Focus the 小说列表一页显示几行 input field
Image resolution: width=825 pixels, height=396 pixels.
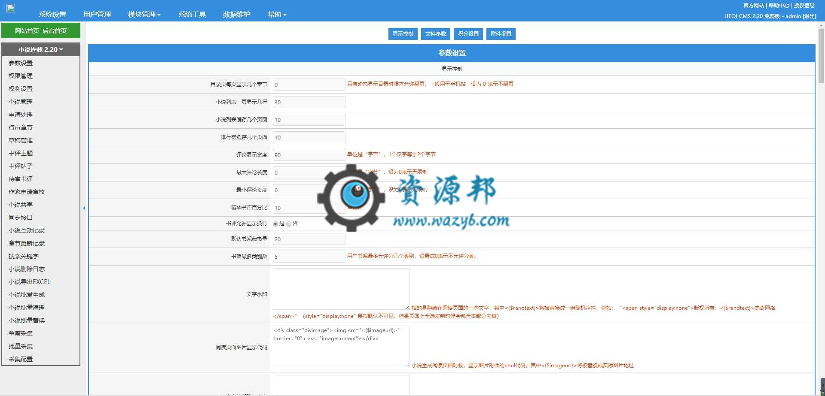309,102
